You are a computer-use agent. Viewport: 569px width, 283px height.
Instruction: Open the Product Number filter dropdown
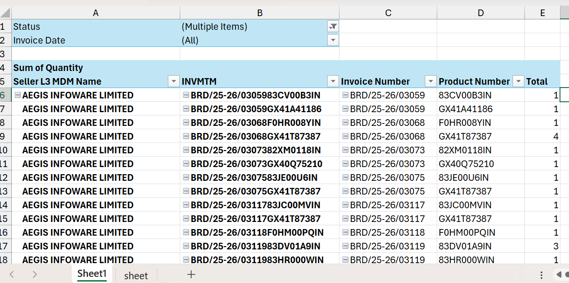[x=518, y=81]
